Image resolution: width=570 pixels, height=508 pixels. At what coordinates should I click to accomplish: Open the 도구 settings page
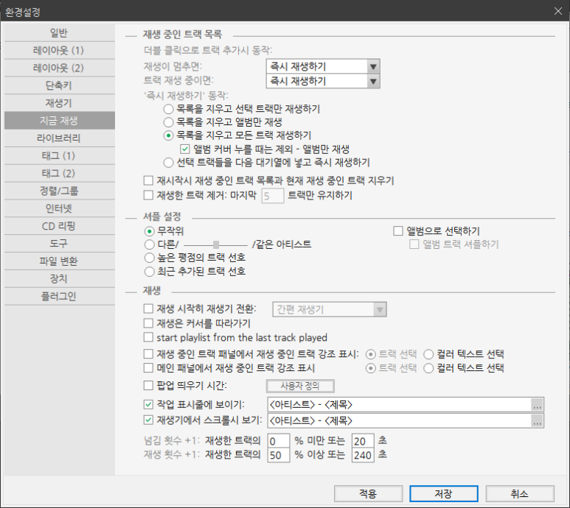pos(60,244)
